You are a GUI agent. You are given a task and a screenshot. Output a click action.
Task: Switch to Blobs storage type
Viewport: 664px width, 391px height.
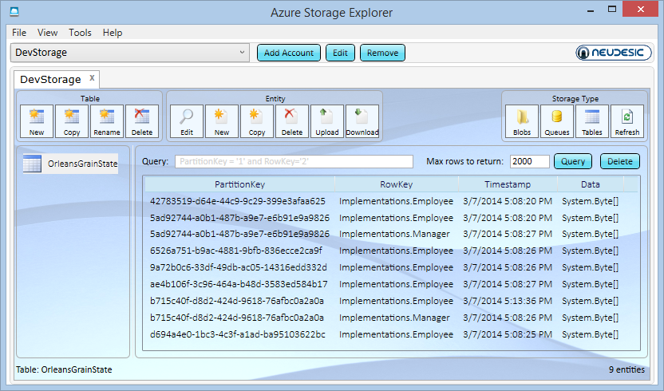click(522, 121)
